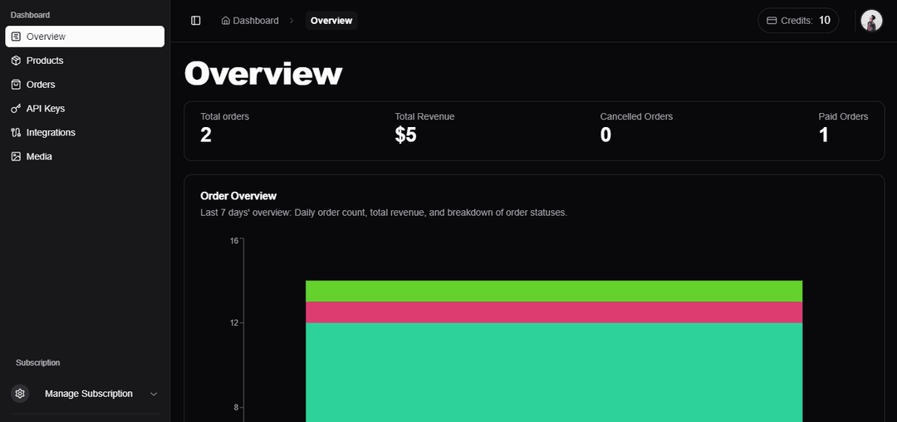Open the Products menu item

[45, 61]
